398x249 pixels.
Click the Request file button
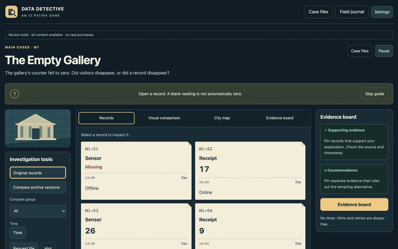point(24,246)
